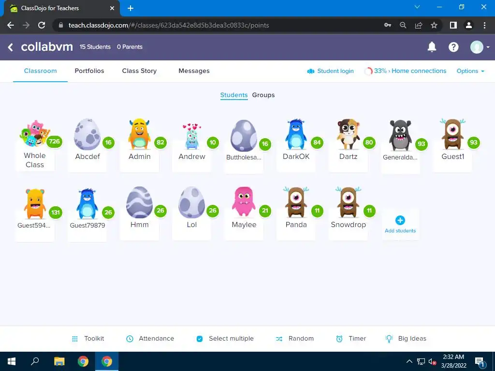Open the profile avatar dropdown menu
495x371 pixels.
pos(480,47)
